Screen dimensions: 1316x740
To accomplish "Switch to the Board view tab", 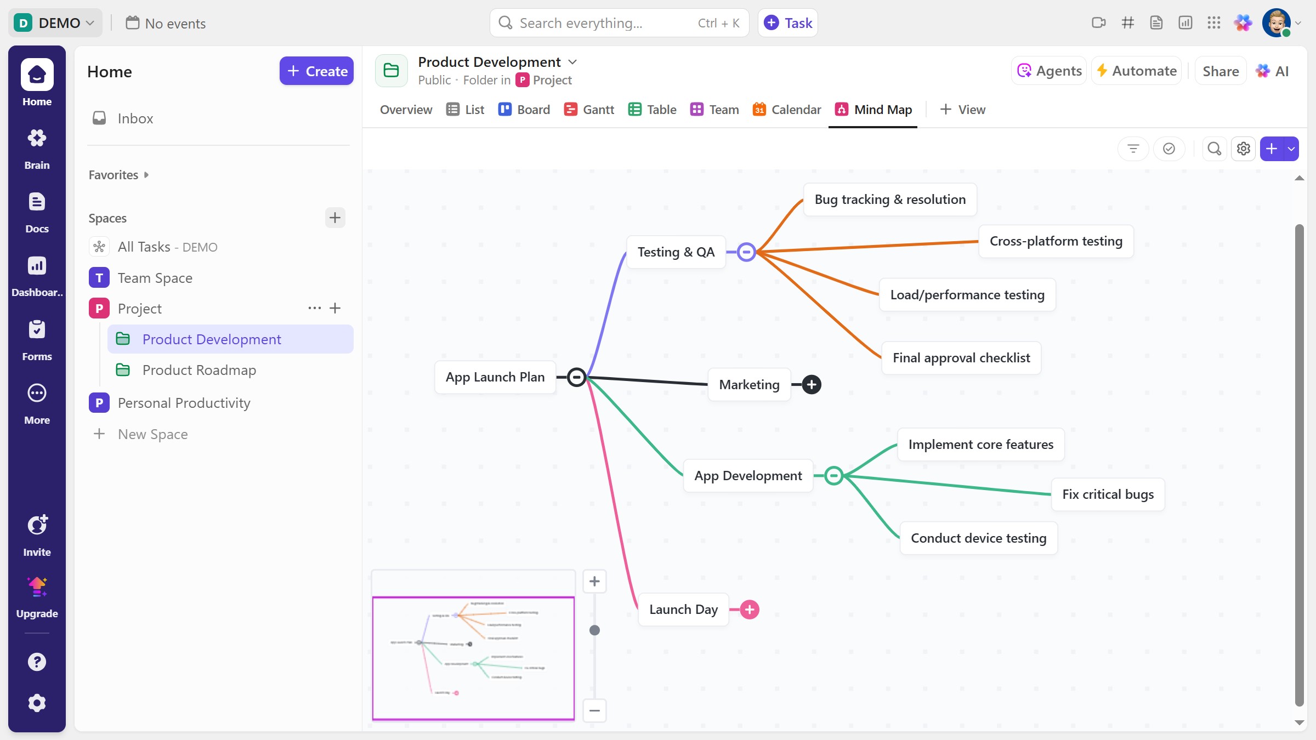I will 524,109.
